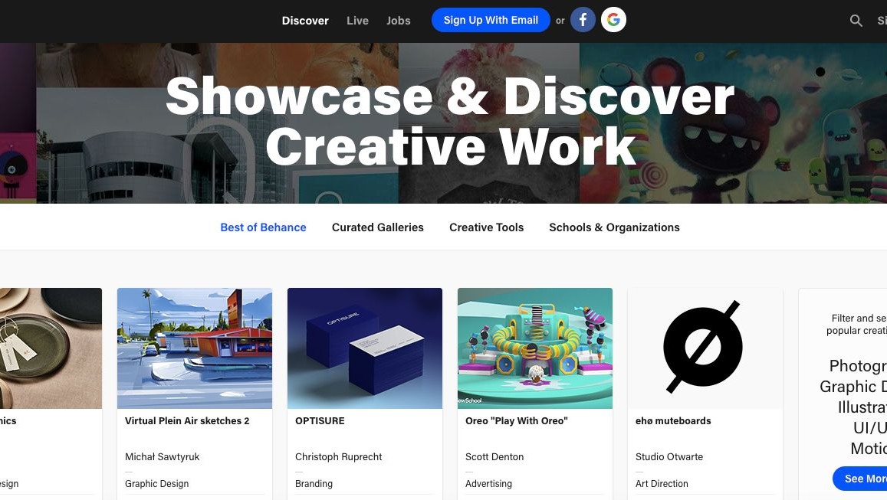Visit Michał Sawtyruk's profile

(x=163, y=456)
